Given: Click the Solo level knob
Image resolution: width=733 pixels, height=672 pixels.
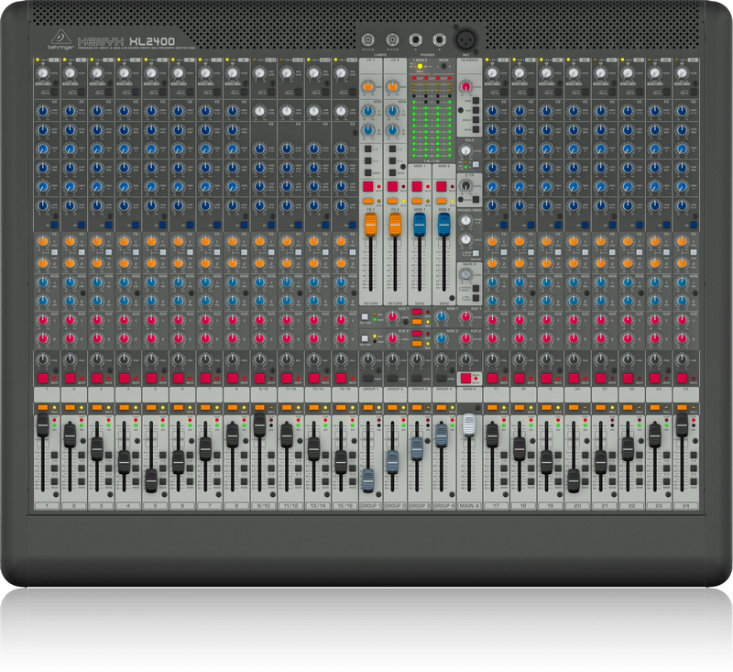Looking at the screenshot, I should [x=467, y=150].
